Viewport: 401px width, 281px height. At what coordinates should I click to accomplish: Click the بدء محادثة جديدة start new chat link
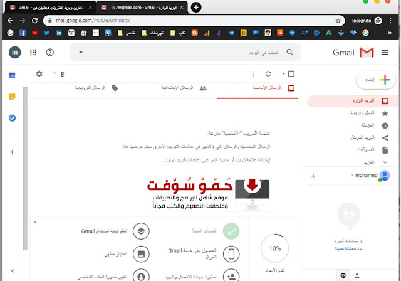(348, 248)
